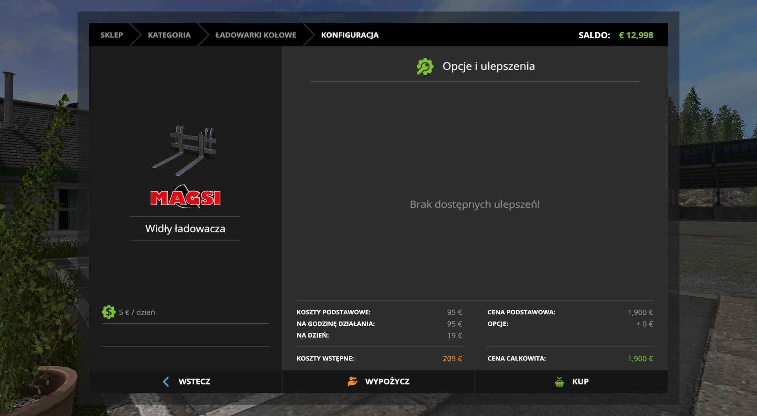Open the KATEGORIA breadcrumb
This screenshot has height=416, width=757.
pos(169,35)
